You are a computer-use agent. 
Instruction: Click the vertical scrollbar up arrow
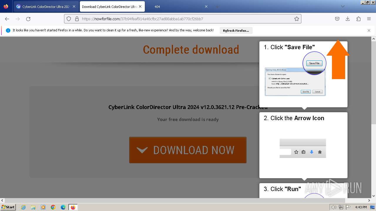coord(374,39)
